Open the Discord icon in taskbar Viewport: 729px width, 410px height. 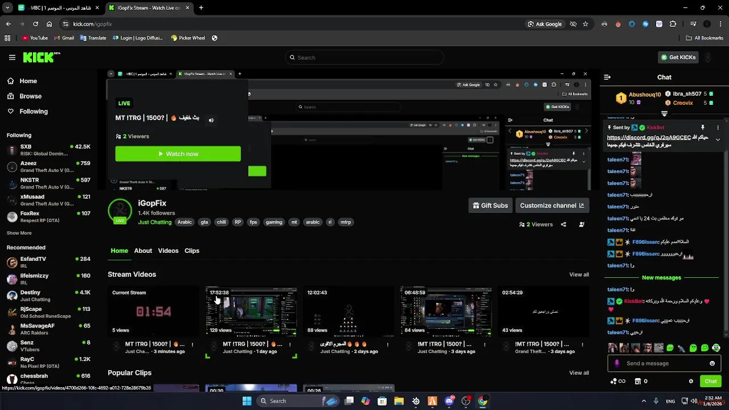pyautogui.click(x=449, y=401)
